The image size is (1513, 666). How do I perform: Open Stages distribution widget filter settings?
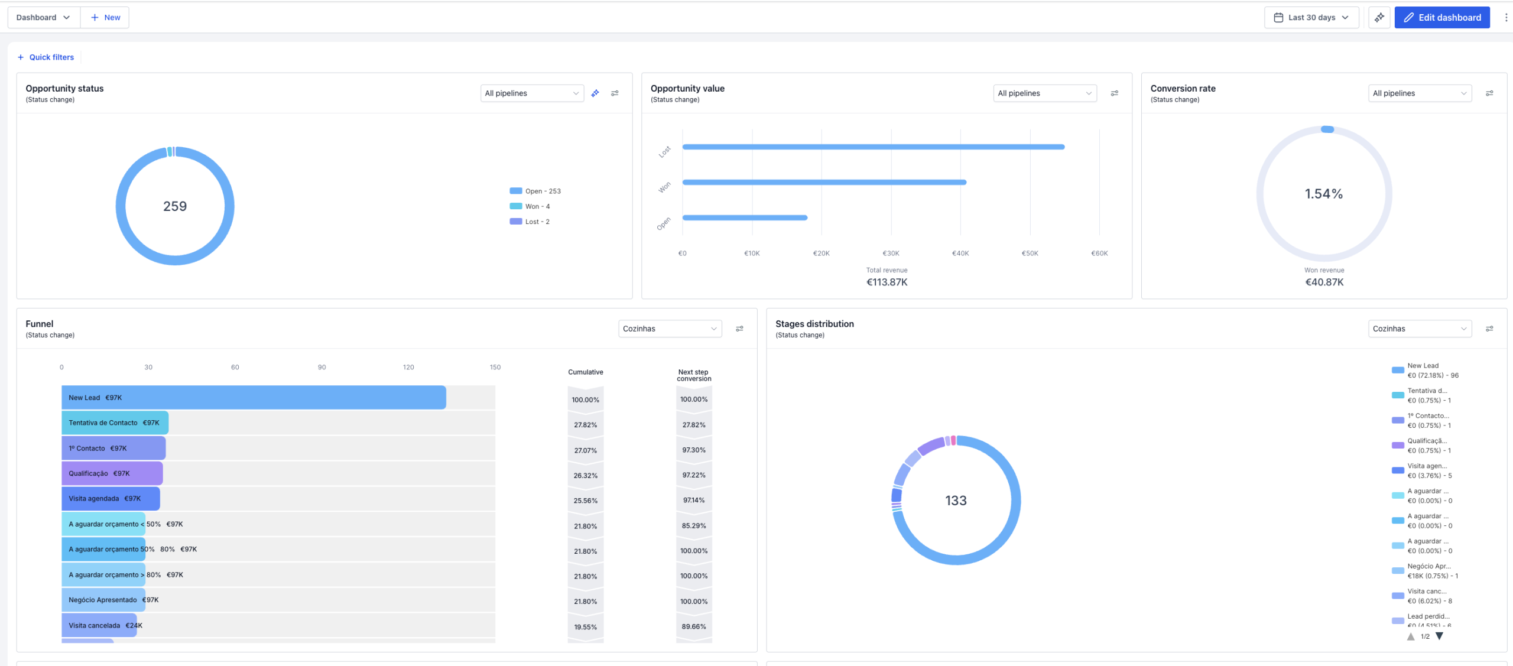click(x=1489, y=329)
